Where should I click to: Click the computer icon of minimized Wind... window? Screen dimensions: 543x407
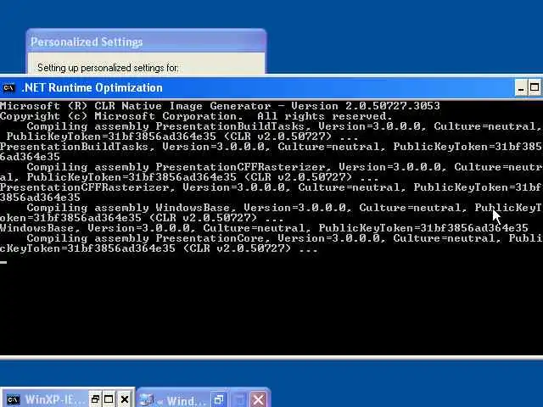pos(148,400)
